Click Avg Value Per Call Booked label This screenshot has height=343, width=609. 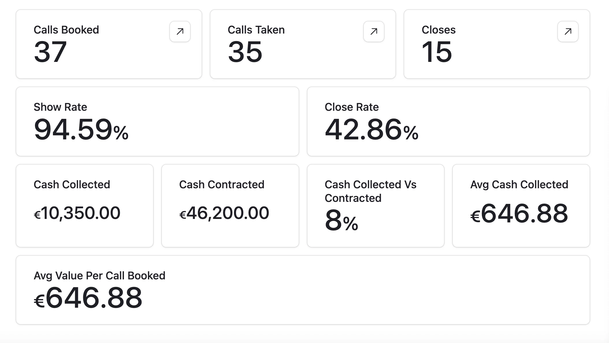99,276
